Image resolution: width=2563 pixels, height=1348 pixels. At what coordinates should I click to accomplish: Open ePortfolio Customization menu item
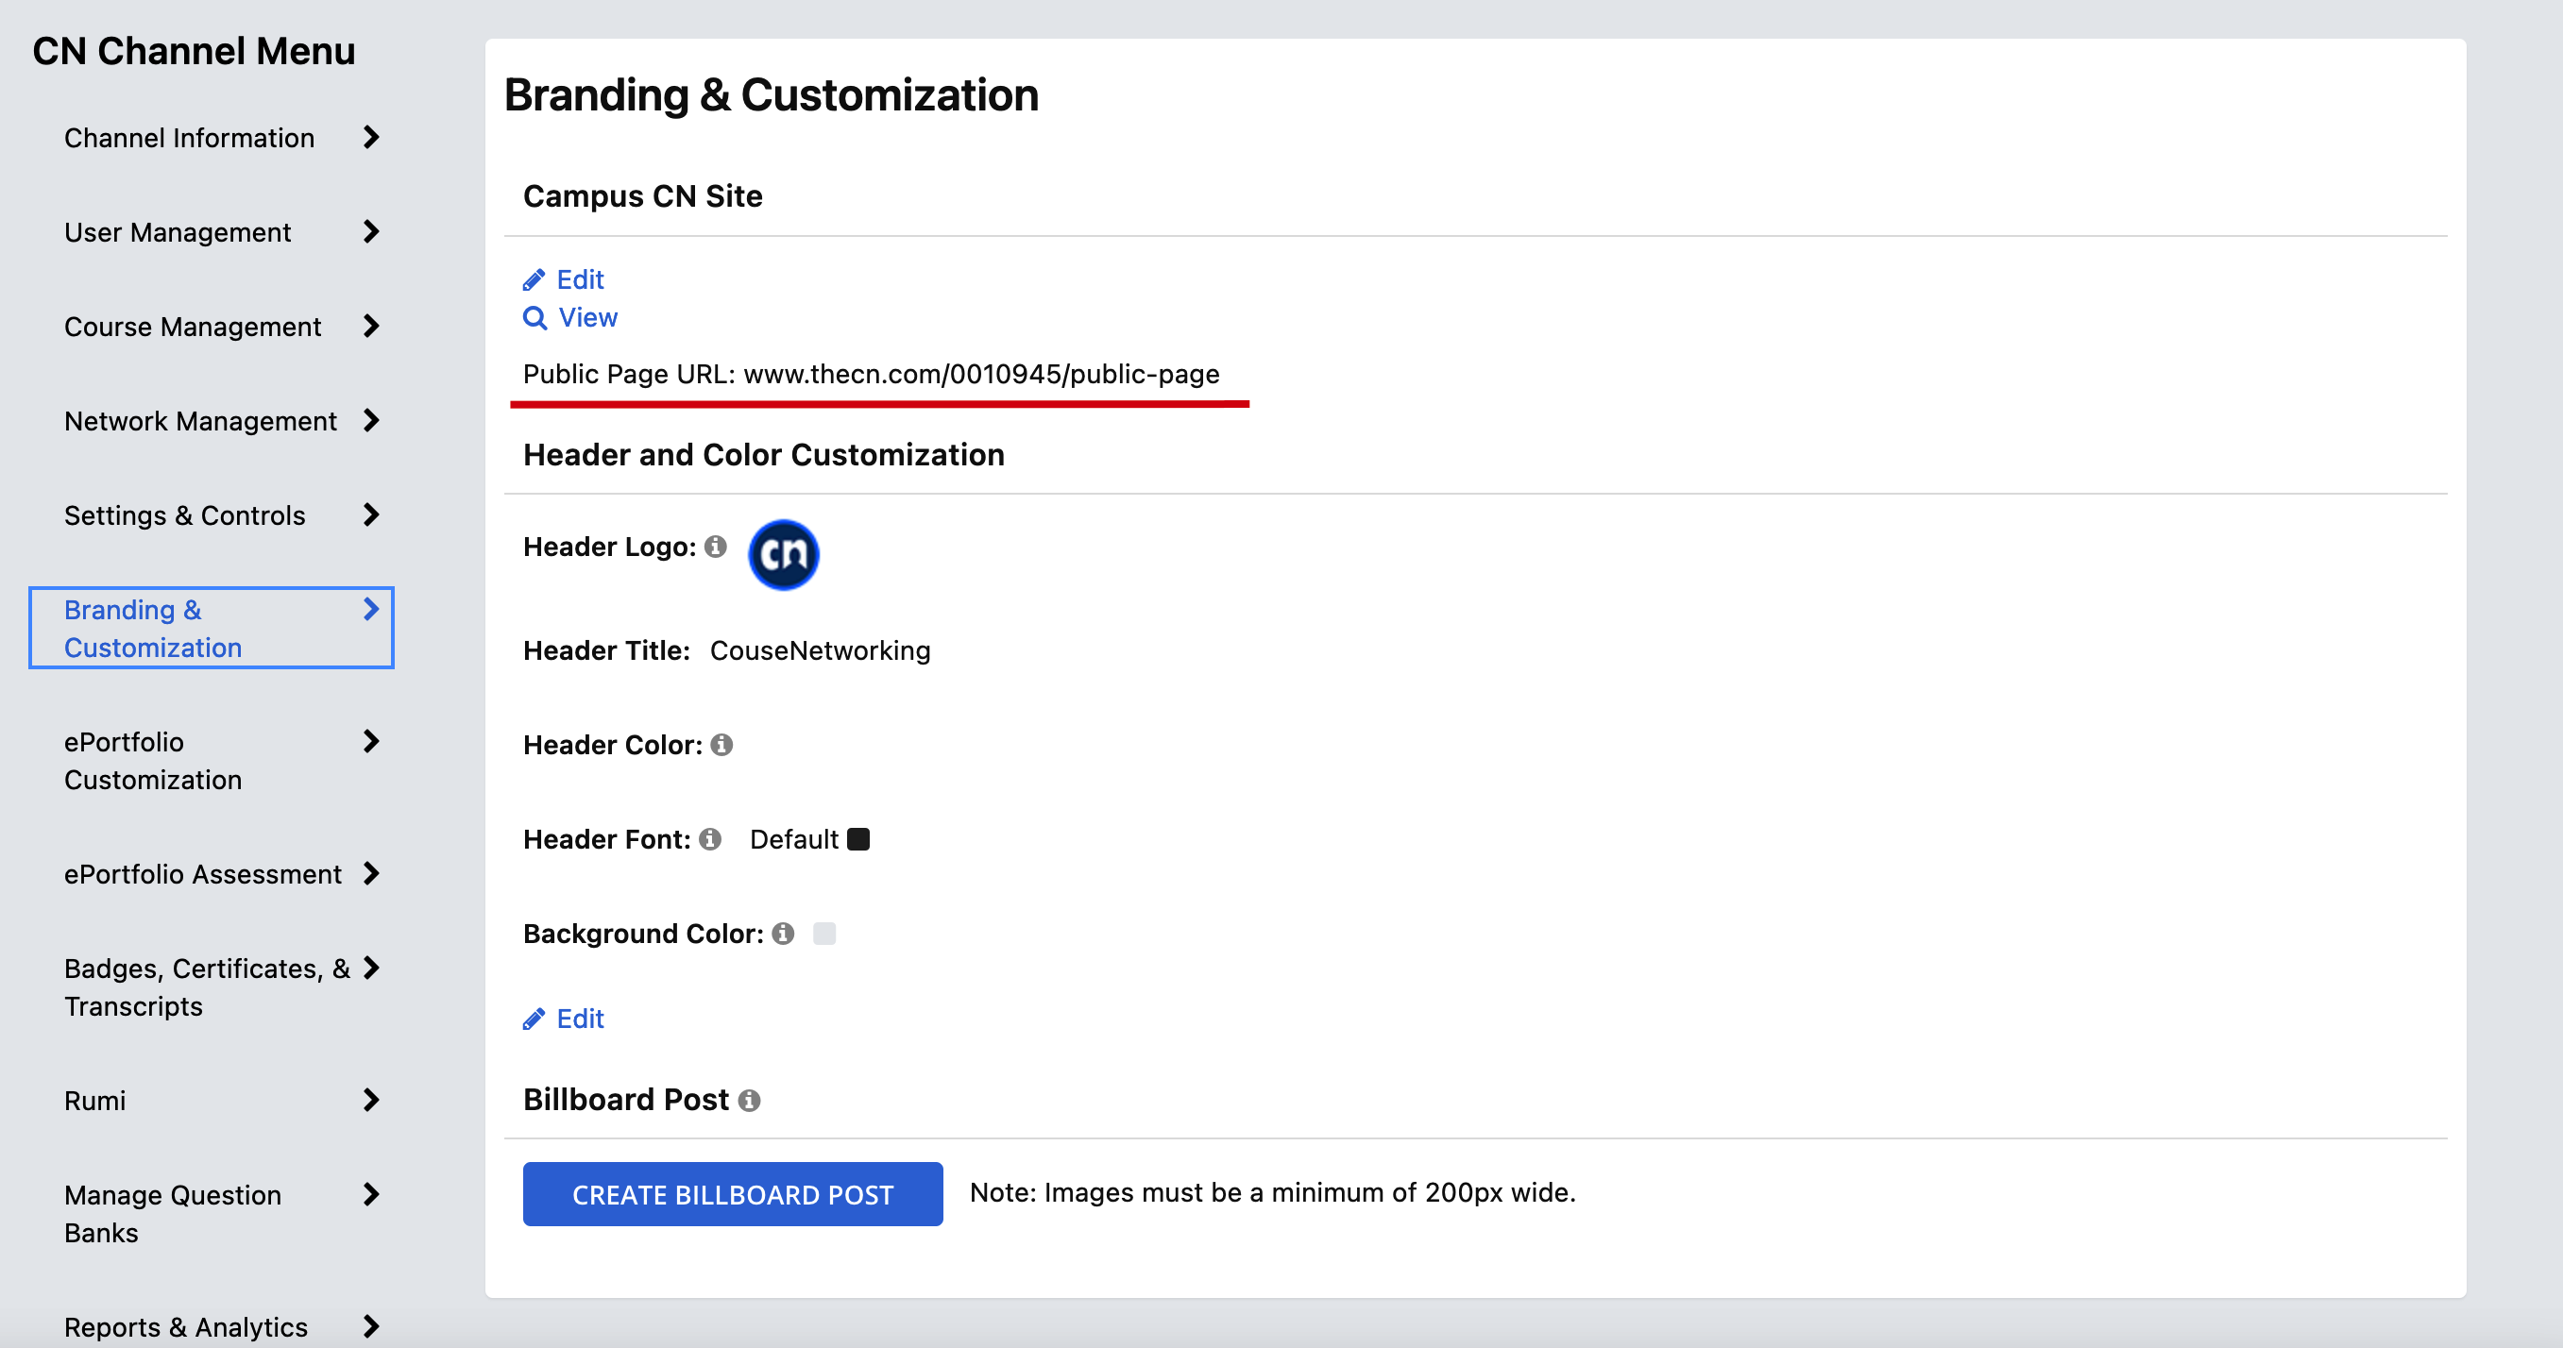[x=153, y=761]
